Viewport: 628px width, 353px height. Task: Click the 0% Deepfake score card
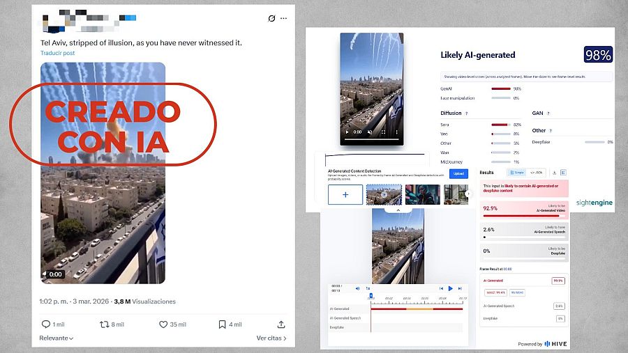click(524, 252)
